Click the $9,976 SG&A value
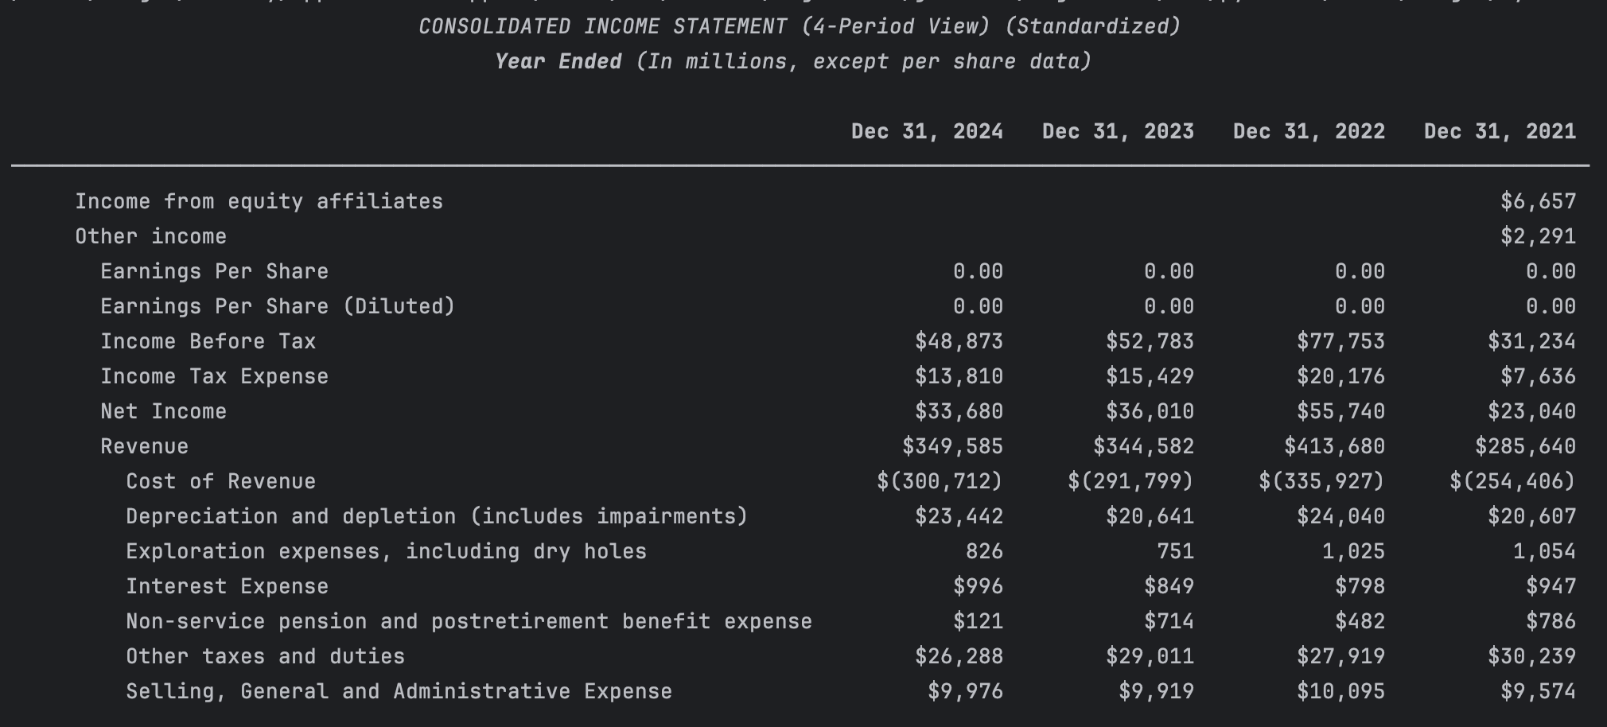Image resolution: width=1607 pixels, height=727 pixels. (x=966, y=691)
